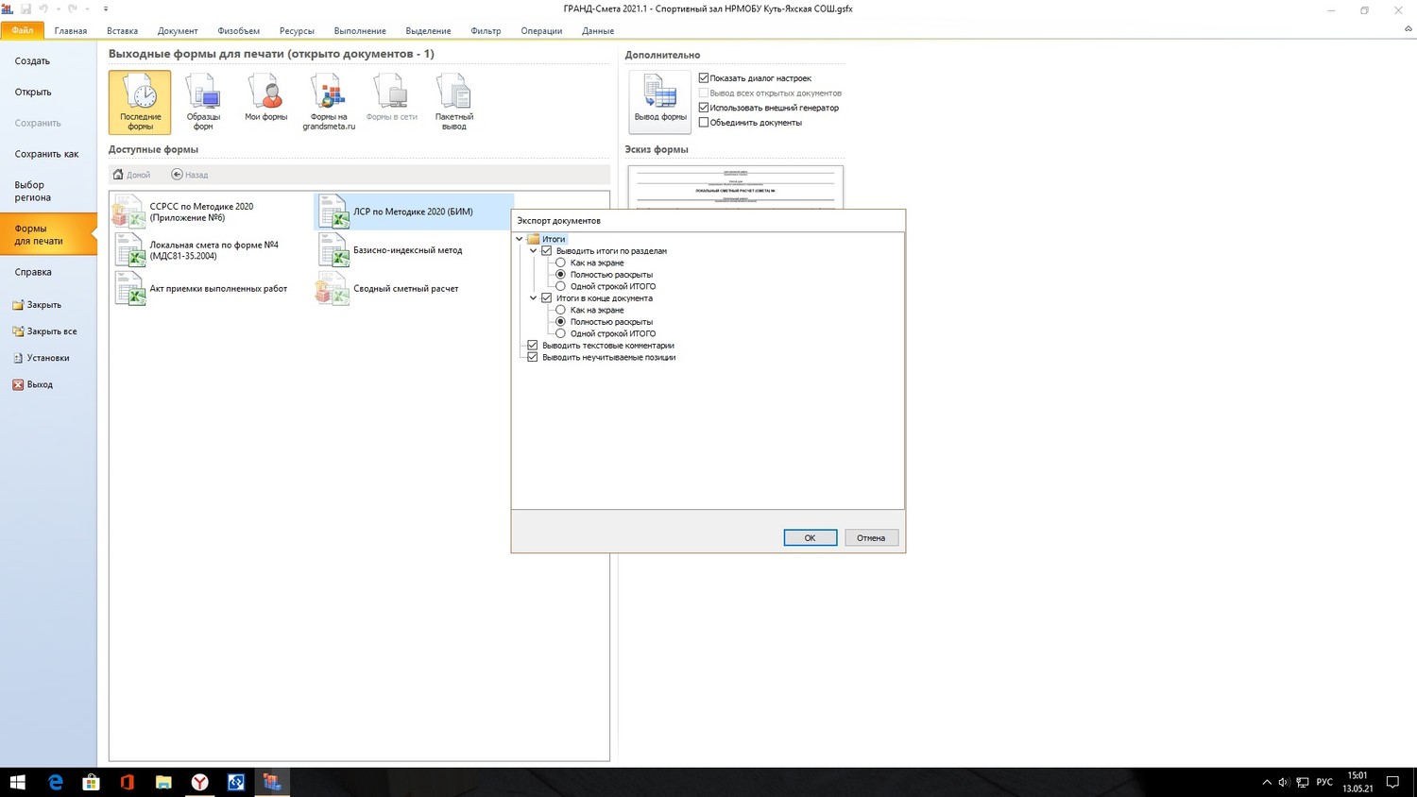Collapse Итоги в конце документа branch
1417x797 pixels.
tap(534, 298)
